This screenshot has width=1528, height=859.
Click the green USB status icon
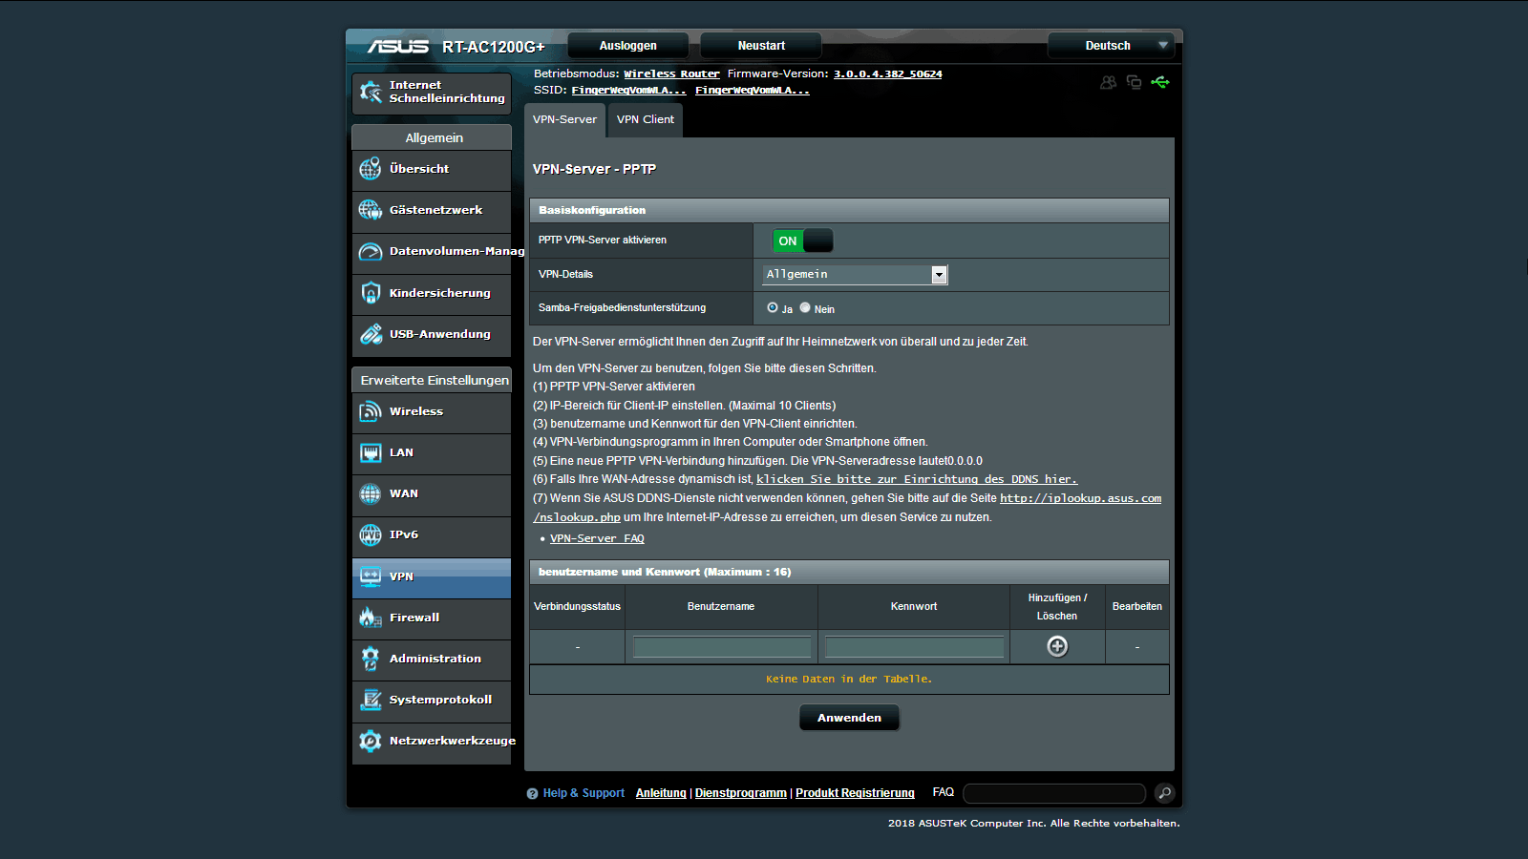coord(1160,82)
